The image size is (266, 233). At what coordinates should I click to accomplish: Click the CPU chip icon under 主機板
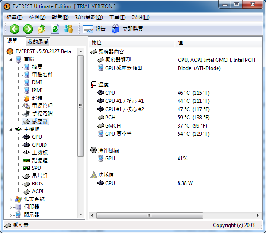point(26,137)
